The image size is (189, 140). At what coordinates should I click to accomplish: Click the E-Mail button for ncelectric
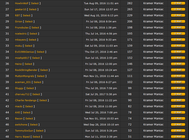[178, 34]
